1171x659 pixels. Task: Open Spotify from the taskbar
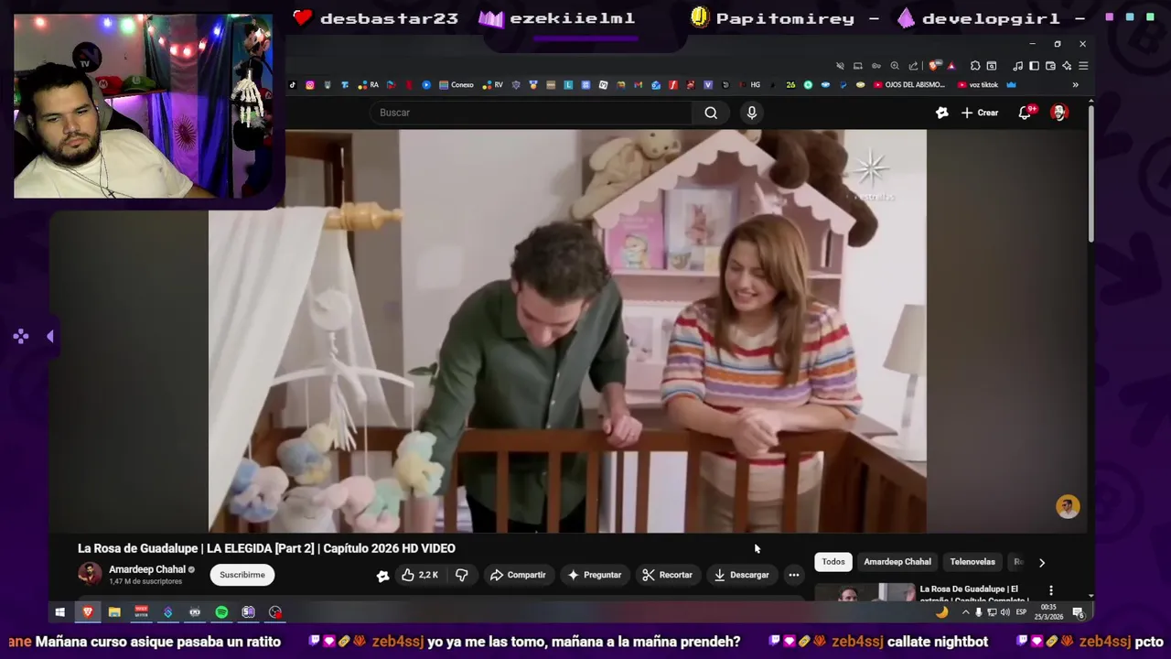[x=221, y=612]
